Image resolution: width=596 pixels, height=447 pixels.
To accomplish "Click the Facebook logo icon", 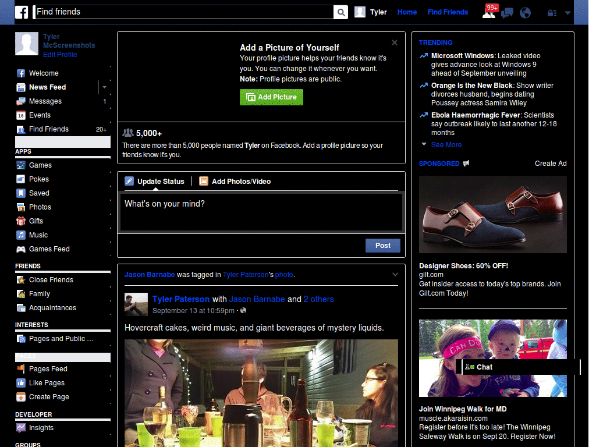I will click(22, 12).
